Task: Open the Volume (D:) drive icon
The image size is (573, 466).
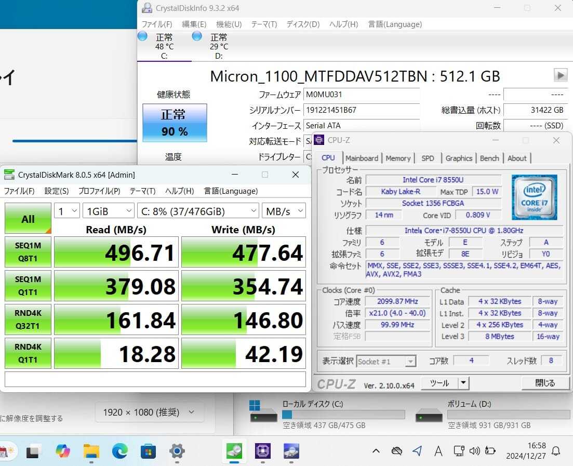Action: (x=429, y=416)
